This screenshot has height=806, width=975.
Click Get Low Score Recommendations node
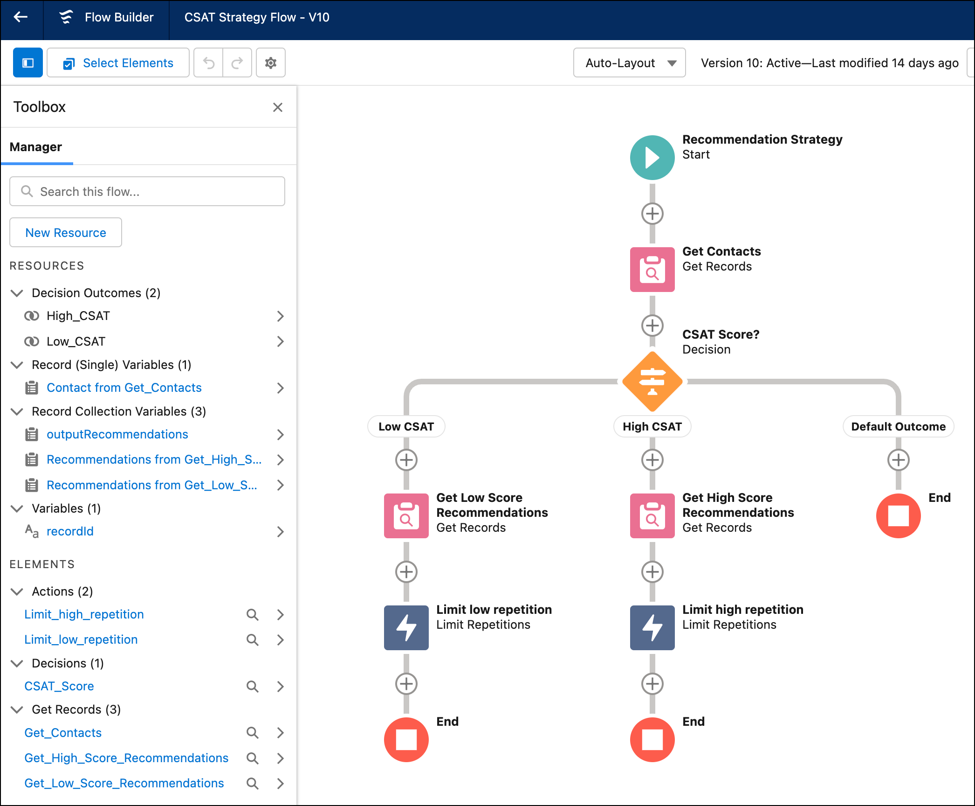pyautogui.click(x=406, y=516)
